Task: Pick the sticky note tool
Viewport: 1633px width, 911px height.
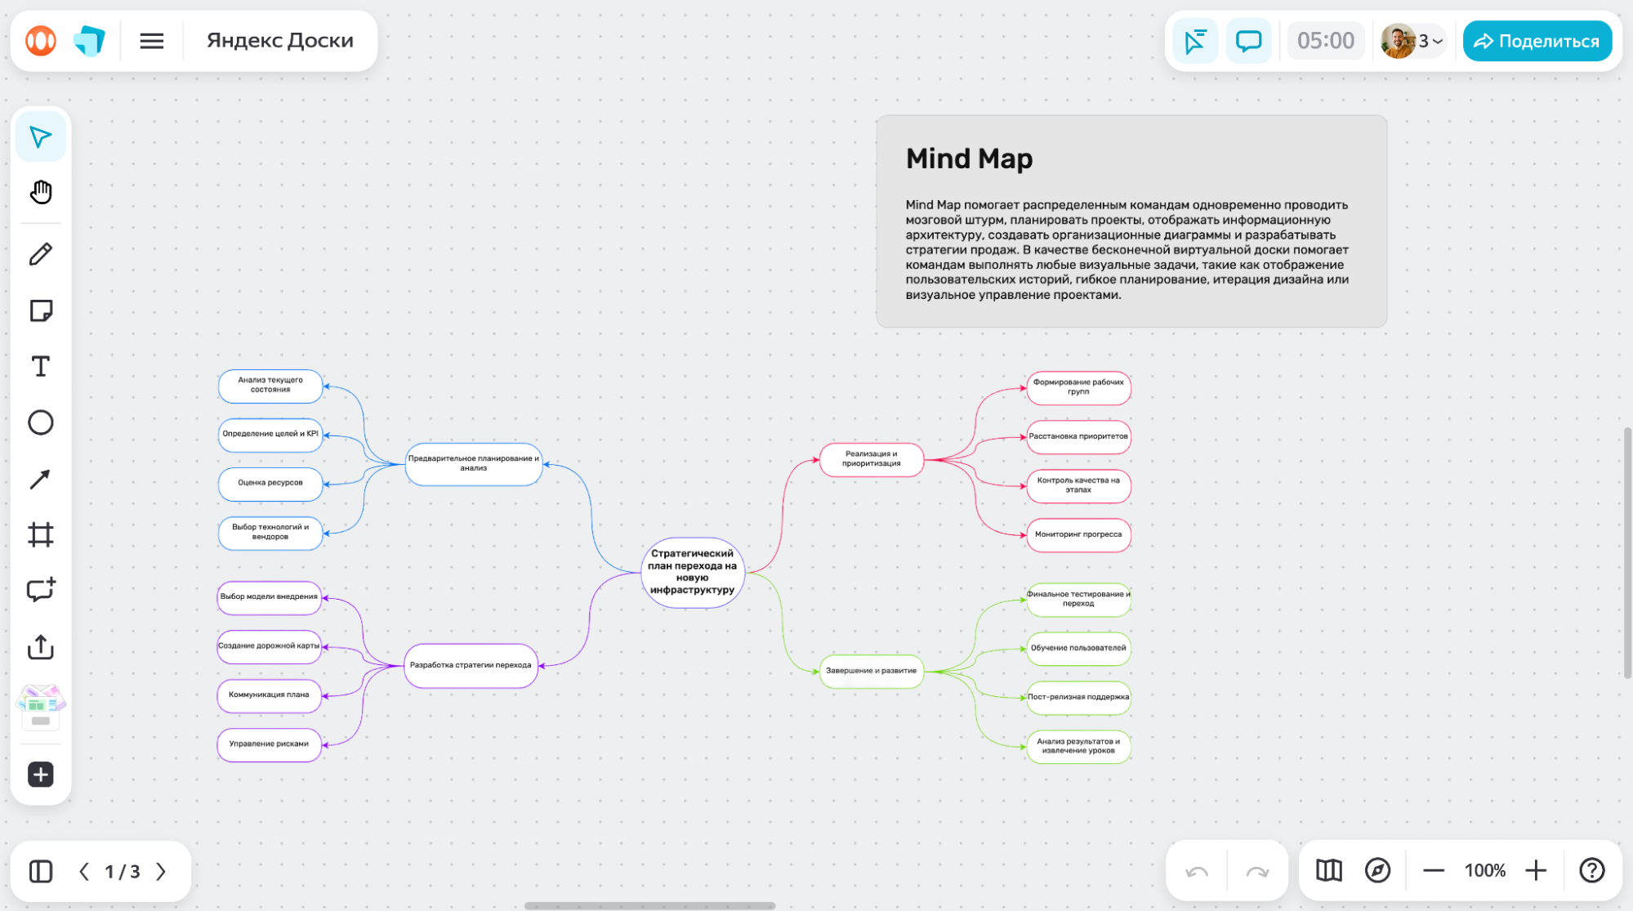Action: point(41,310)
